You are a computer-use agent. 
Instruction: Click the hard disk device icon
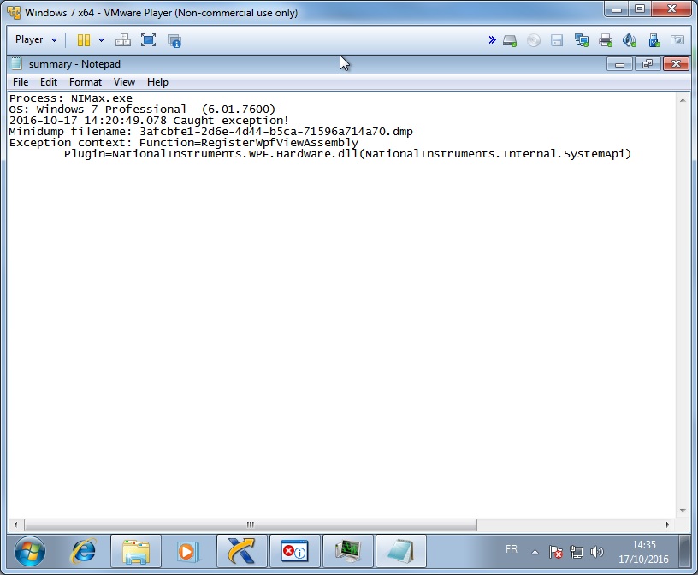pyautogui.click(x=510, y=40)
